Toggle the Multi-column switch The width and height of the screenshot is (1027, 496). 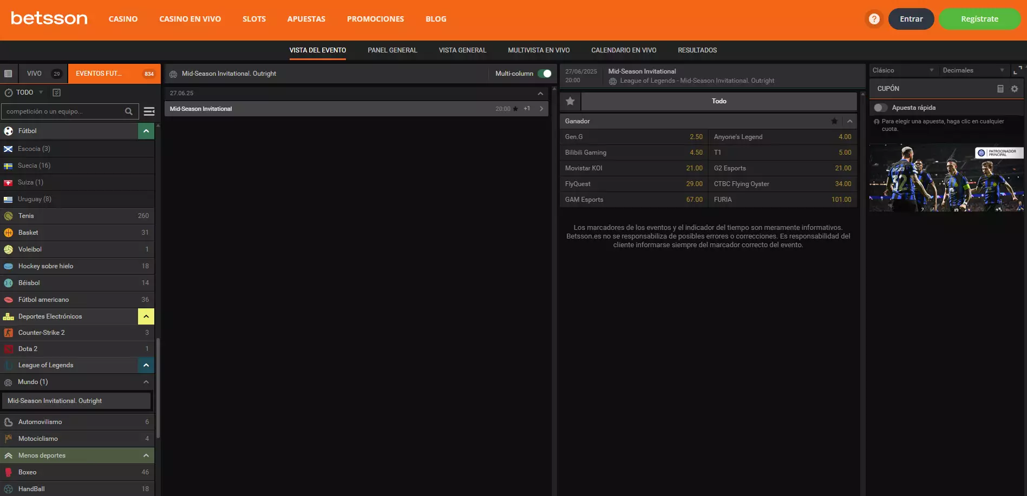pyautogui.click(x=545, y=74)
